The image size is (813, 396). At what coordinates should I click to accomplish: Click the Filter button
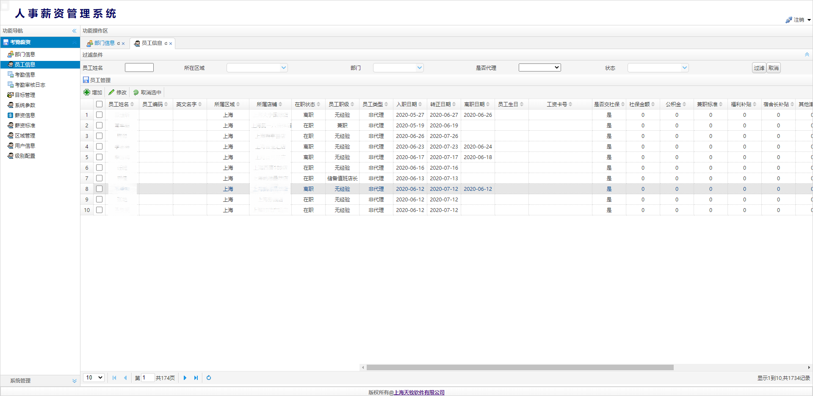tap(759, 68)
